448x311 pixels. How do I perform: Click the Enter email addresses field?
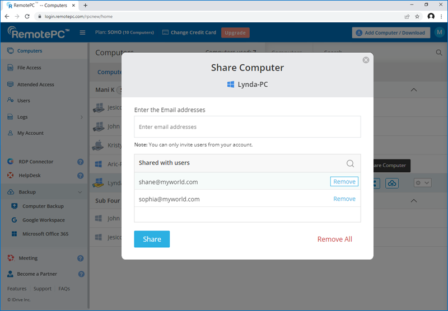[x=247, y=127]
